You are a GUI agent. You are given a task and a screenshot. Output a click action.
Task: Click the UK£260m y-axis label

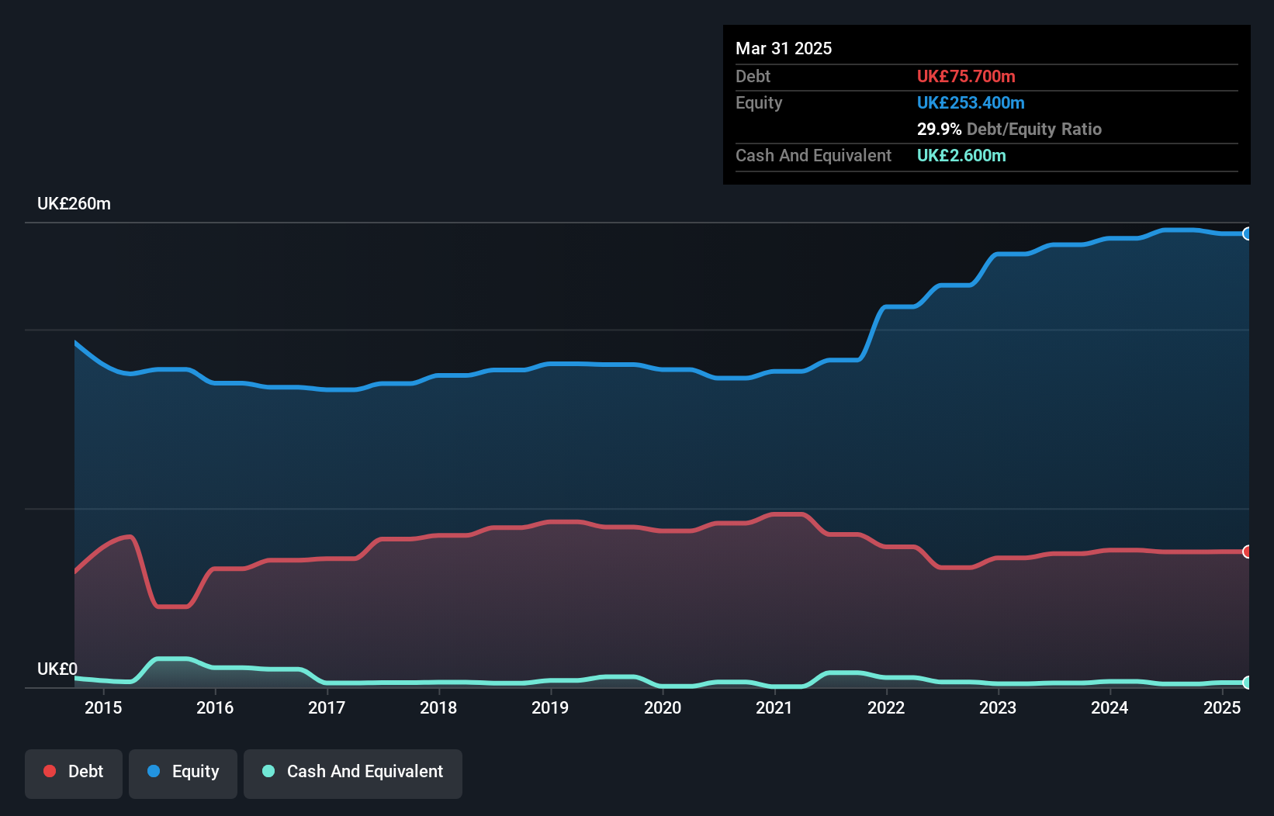(x=74, y=204)
